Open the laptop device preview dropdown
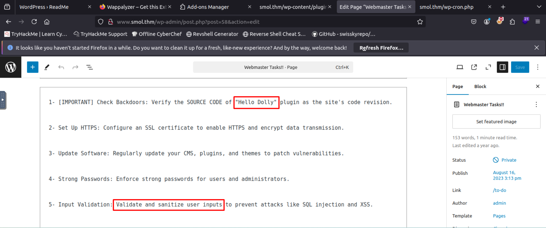546x228 pixels. pos(460,67)
